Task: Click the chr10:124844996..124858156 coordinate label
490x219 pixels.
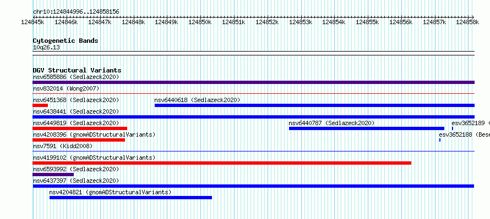Action: 76,12
